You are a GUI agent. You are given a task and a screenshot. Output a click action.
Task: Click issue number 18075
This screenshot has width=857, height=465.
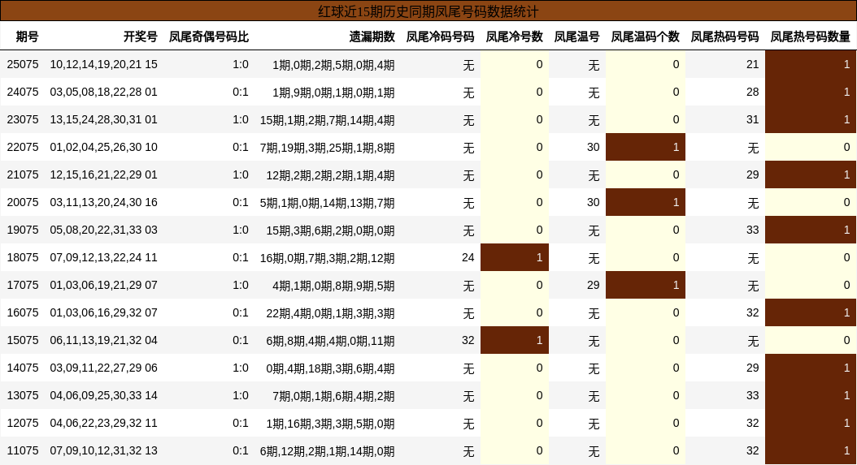click(23, 257)
